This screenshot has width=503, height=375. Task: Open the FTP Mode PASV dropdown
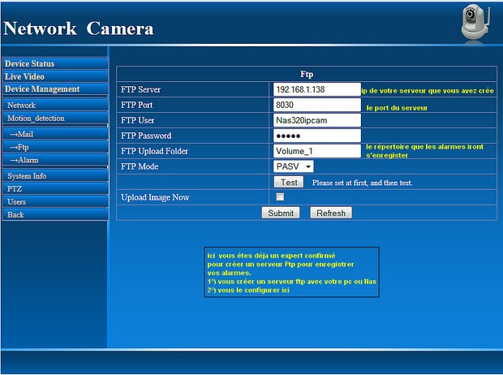click(294, 166)
